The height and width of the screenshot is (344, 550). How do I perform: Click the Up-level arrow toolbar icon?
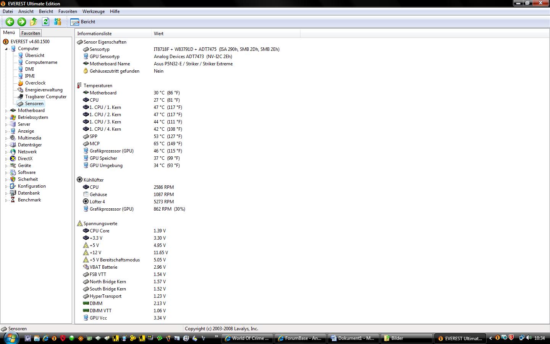coord(34,22)
